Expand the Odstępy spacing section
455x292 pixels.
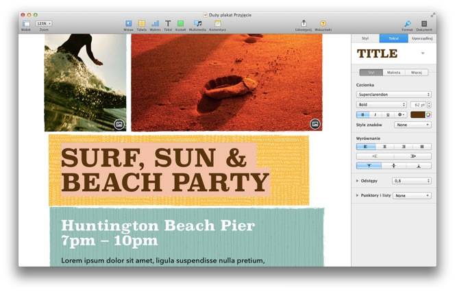pos(358,181)
